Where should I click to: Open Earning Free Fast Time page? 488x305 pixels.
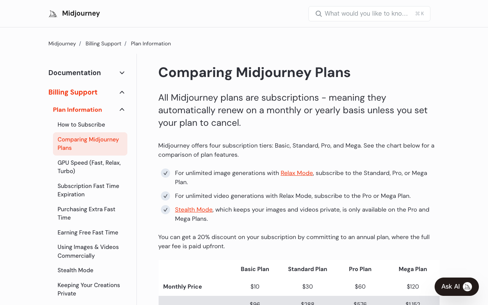tap(88, 233)
